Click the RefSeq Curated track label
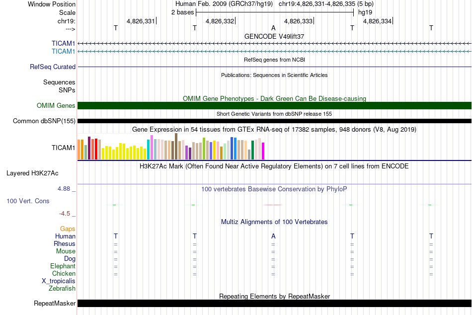The height and width of the screenshot is (315, 472). coord(52,67)
